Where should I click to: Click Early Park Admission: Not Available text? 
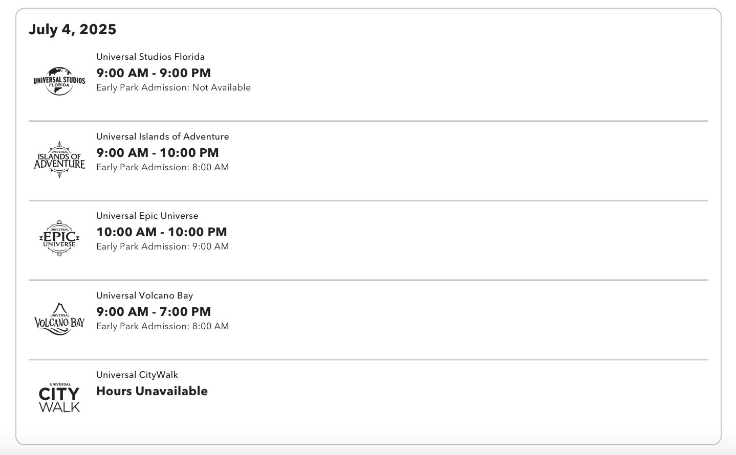coord(174,87)
